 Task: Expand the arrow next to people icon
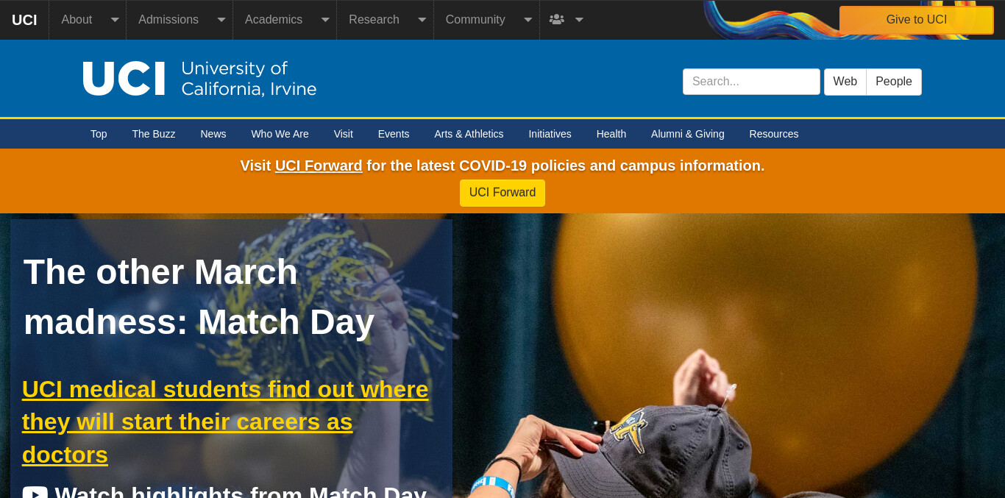pos(580,20)
